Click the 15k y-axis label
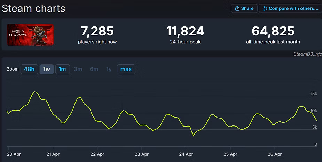Screen dimensions: 322x162 [314, 94]
